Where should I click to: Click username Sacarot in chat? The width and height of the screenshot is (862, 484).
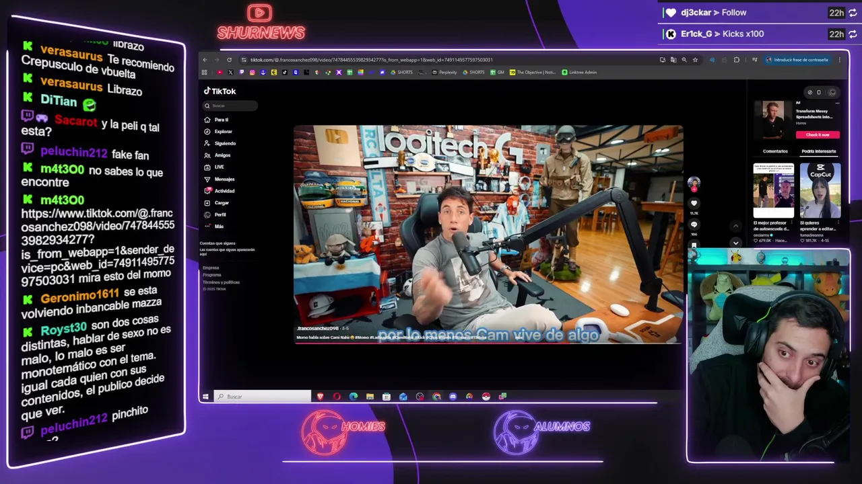pyautogui.click(x=76, y=121)
